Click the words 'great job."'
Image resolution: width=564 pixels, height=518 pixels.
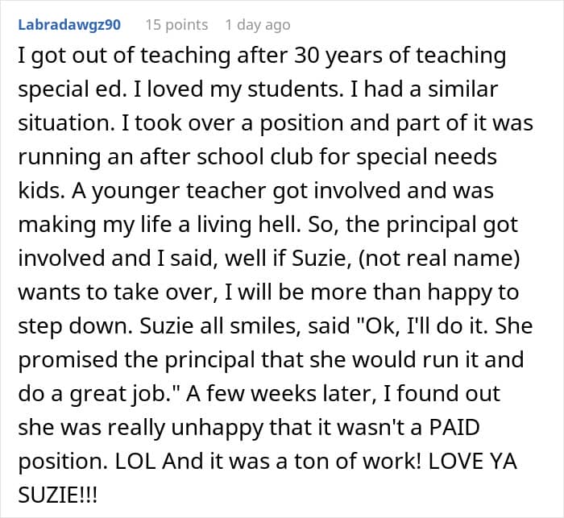(125, 394)
